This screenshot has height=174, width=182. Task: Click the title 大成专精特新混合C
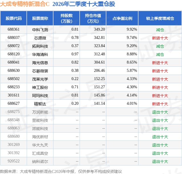(x=25, y=4)
